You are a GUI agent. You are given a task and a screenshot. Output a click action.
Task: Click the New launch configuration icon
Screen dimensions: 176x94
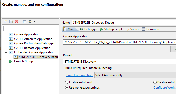tap(5, 21)
